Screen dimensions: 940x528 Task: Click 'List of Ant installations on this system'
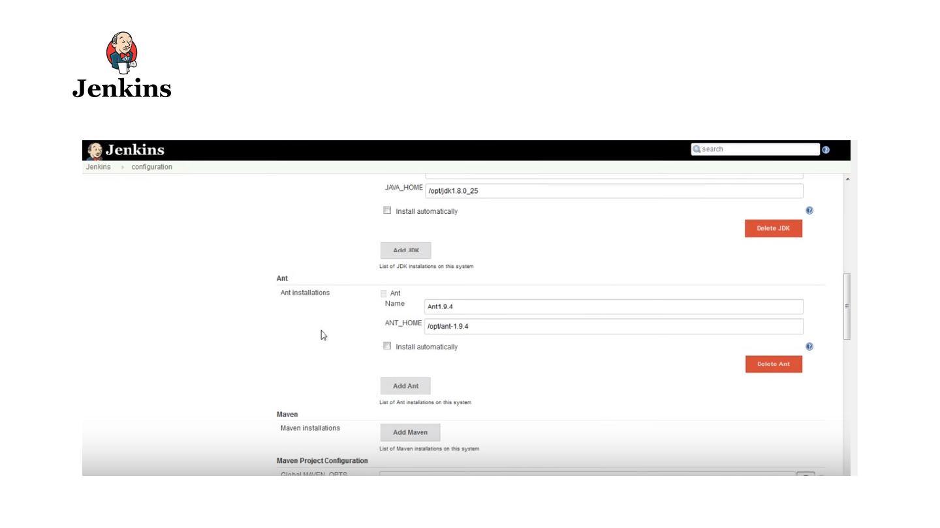425,402
